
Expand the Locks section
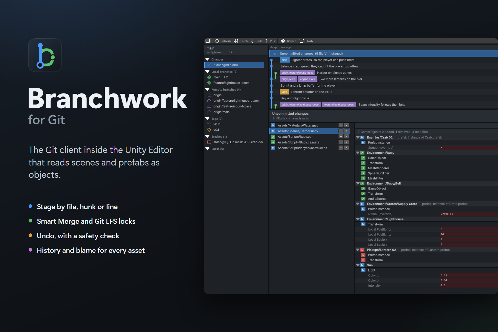point(207,149)
